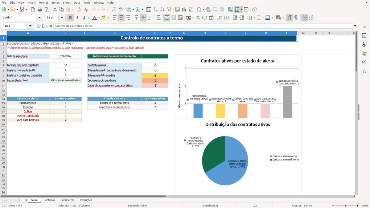Viewport: 370px width, 208px height.
Task: Toggle Align Left
Action: click(x=114, y=18)
